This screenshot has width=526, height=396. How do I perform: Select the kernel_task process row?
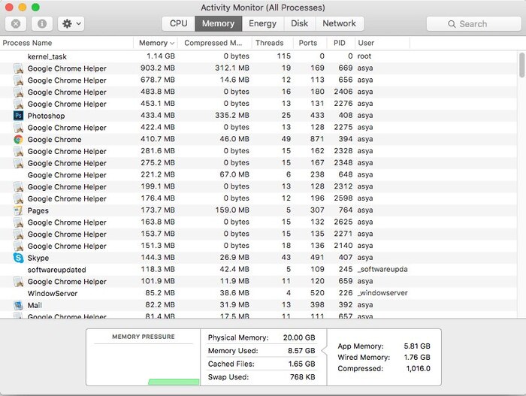[258, 56]
